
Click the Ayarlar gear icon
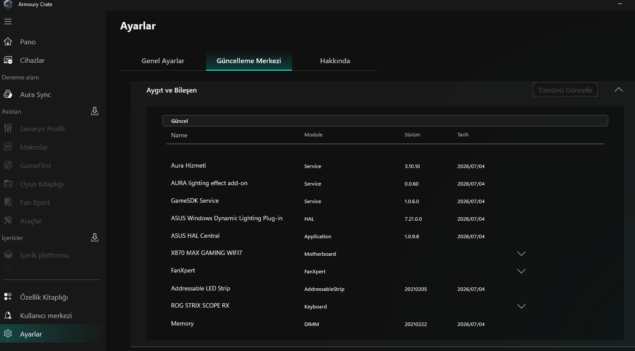pyautogui.click(x=8, y=334)
